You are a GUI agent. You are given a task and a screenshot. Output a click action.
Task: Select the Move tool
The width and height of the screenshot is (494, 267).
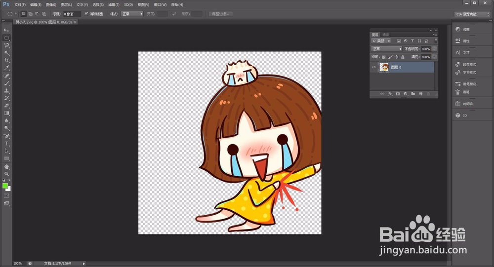7,31
